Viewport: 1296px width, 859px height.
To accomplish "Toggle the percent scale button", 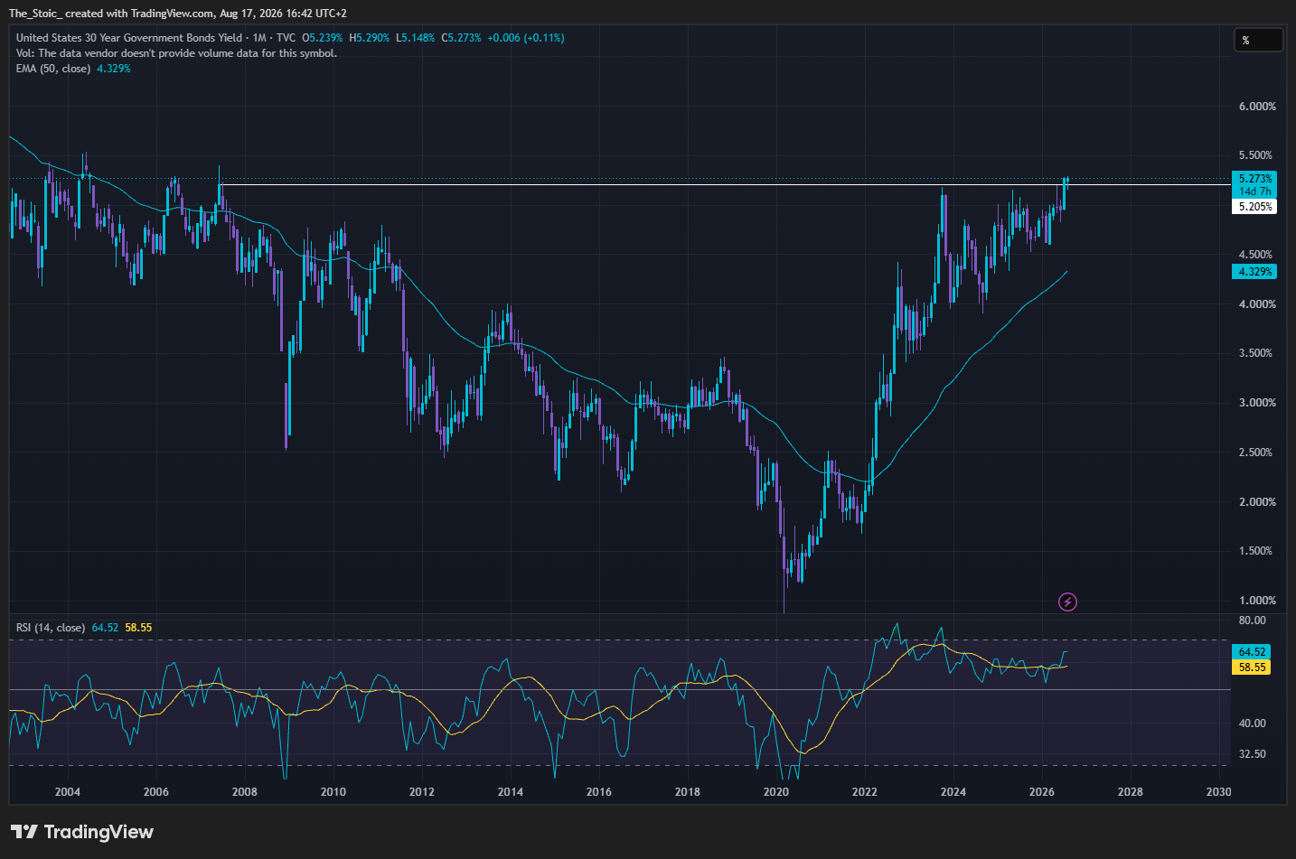I will point(1258,40).
